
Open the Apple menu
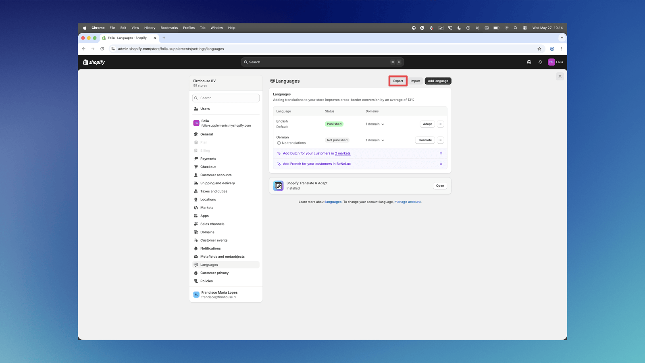[85, 28]
